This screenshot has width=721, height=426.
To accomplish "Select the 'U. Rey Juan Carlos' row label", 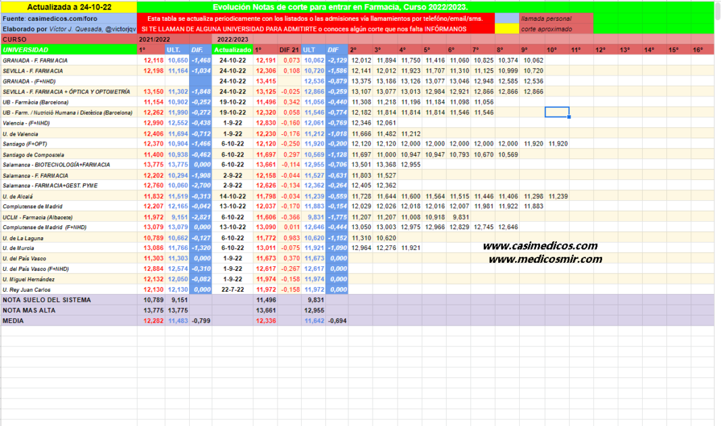I will point(27,290).
